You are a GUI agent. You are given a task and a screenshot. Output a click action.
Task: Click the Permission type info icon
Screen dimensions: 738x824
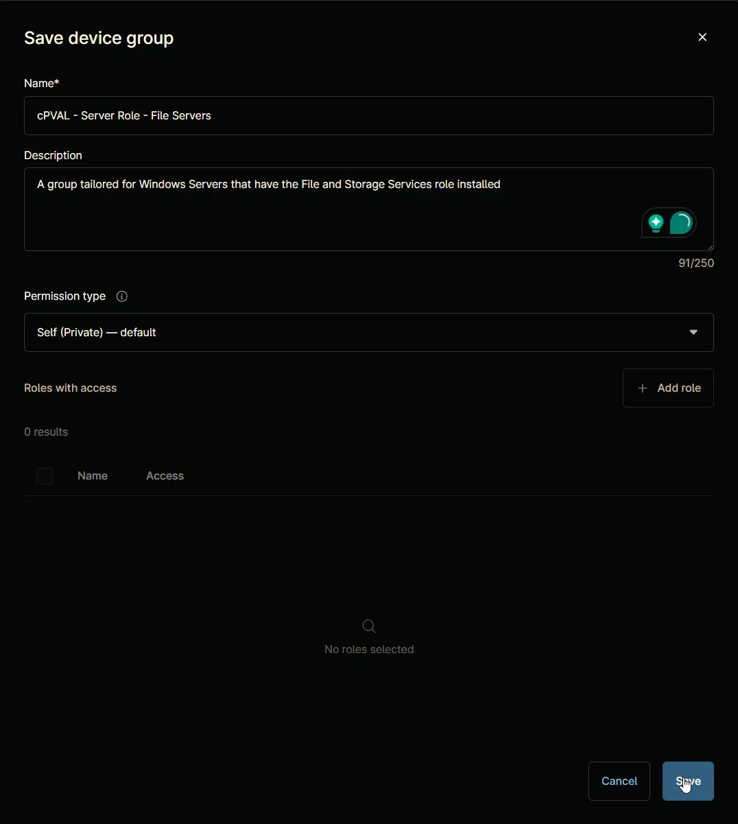point(122,296)
